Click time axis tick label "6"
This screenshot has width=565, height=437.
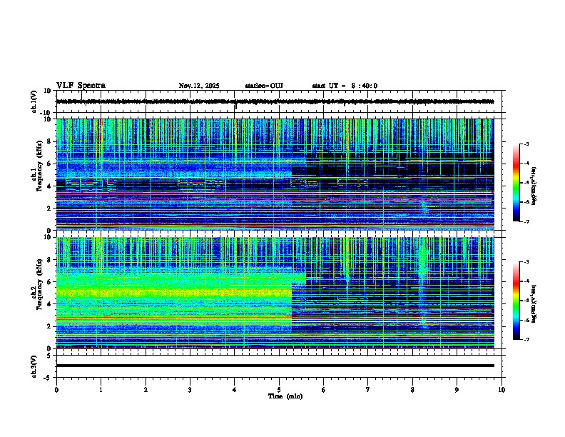[324, 390]
